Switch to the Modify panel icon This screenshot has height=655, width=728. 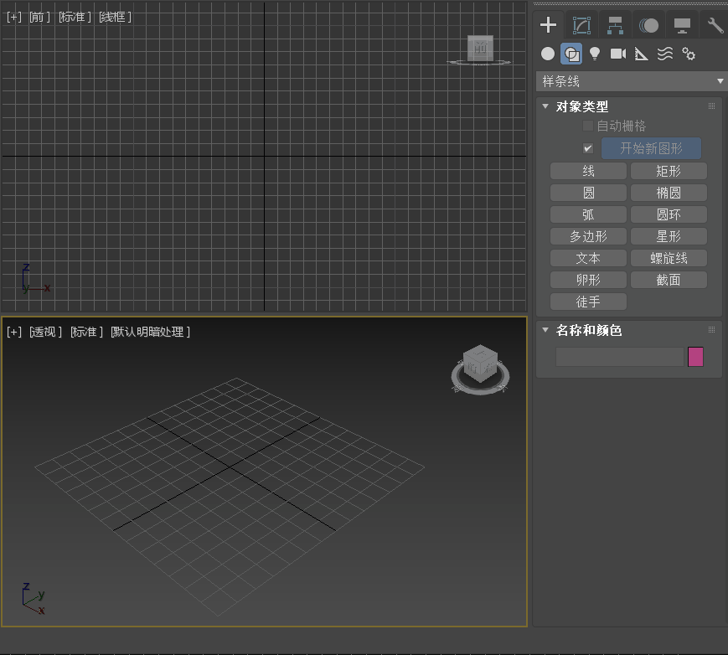point(581,24)
